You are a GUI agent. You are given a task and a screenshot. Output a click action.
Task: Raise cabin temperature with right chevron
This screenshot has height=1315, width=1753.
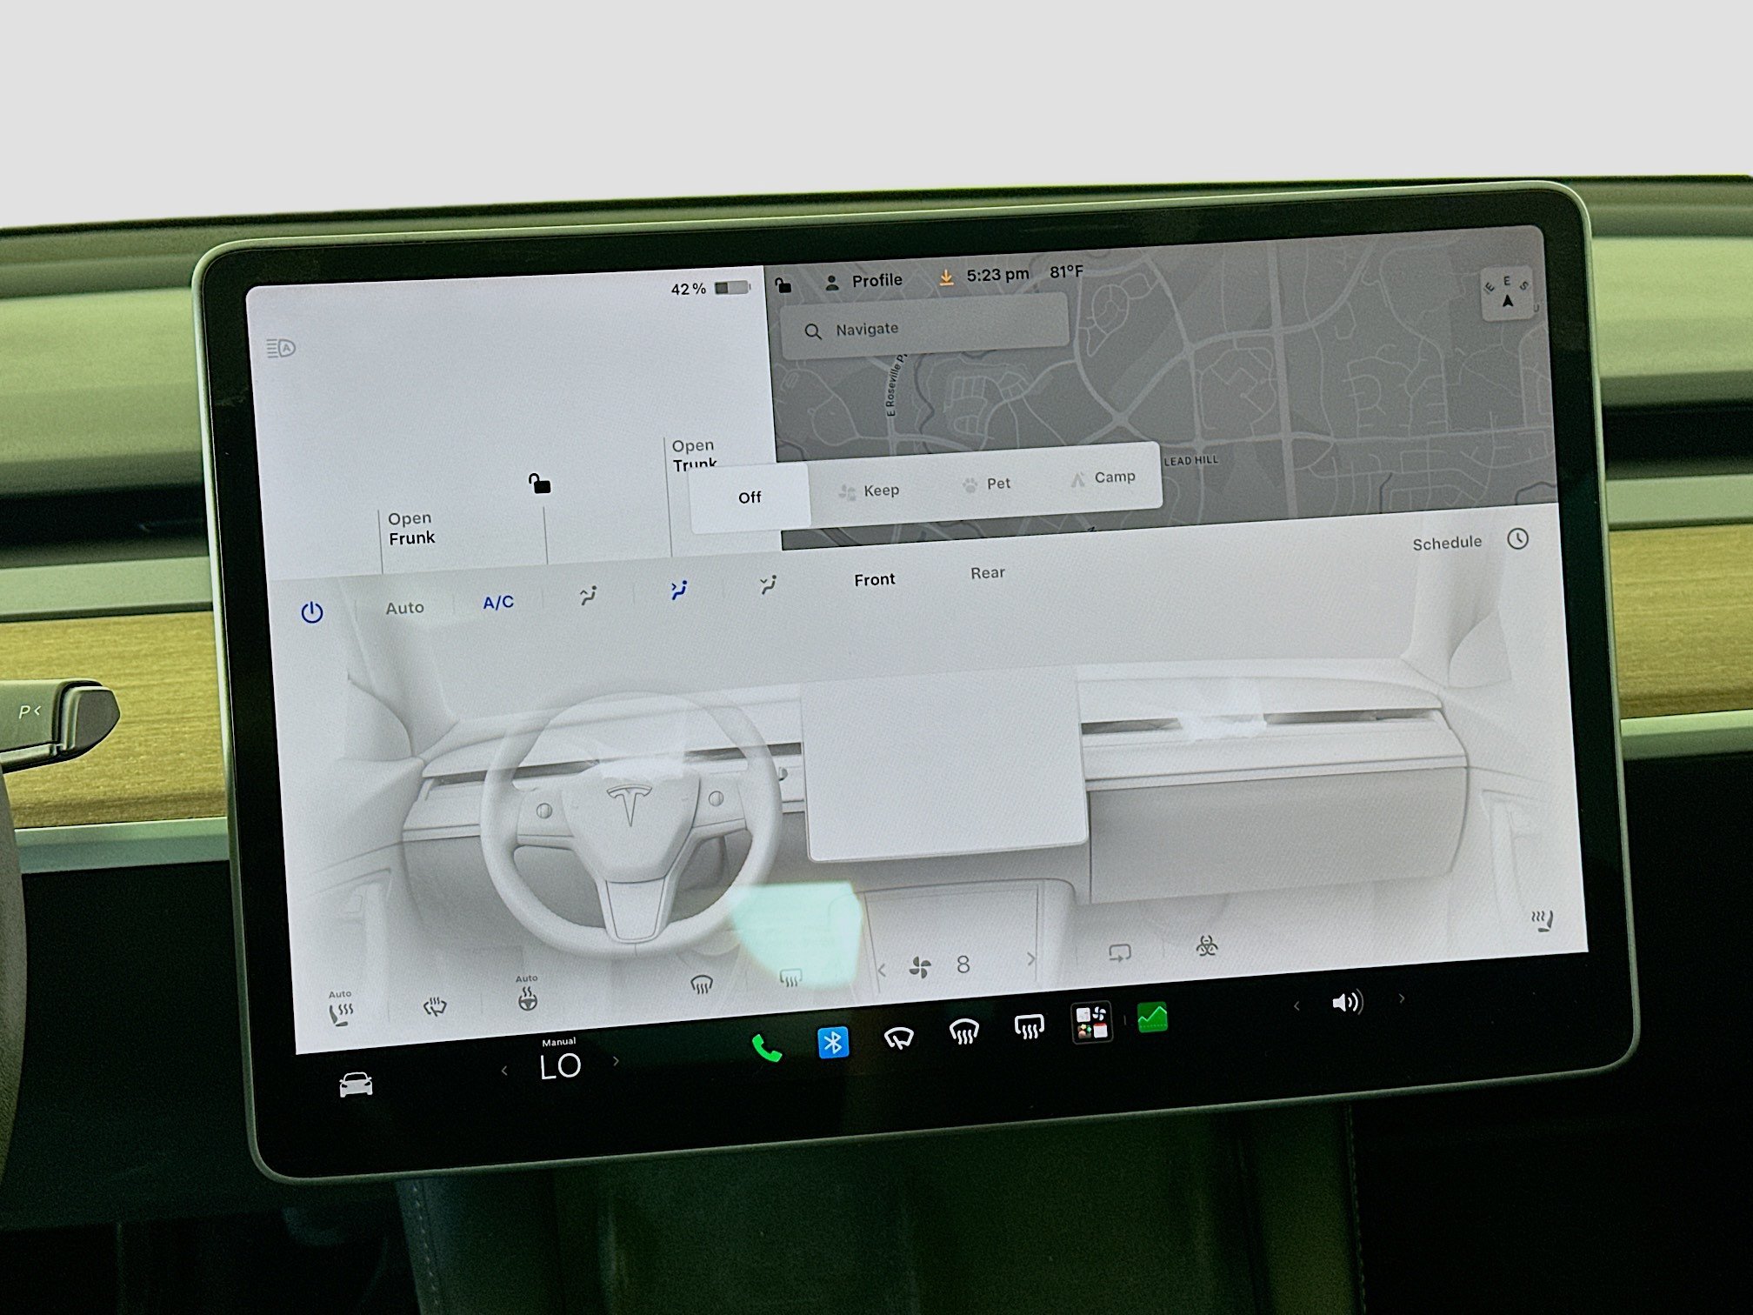(x=617, y=1061)
